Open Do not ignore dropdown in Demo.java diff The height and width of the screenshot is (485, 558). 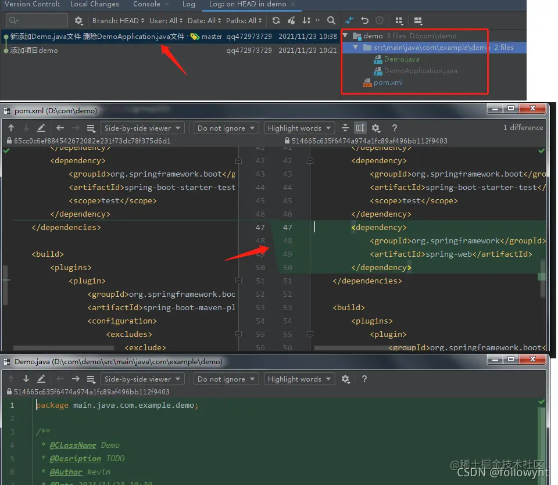point(226,379)
